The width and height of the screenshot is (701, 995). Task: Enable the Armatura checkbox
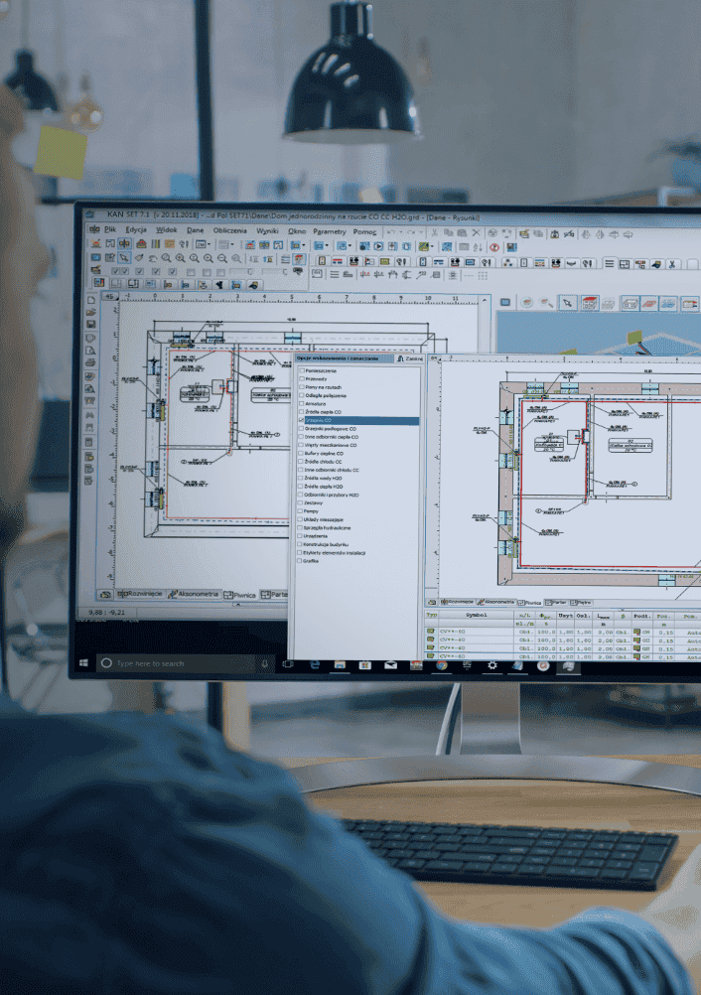click(302, 403)
